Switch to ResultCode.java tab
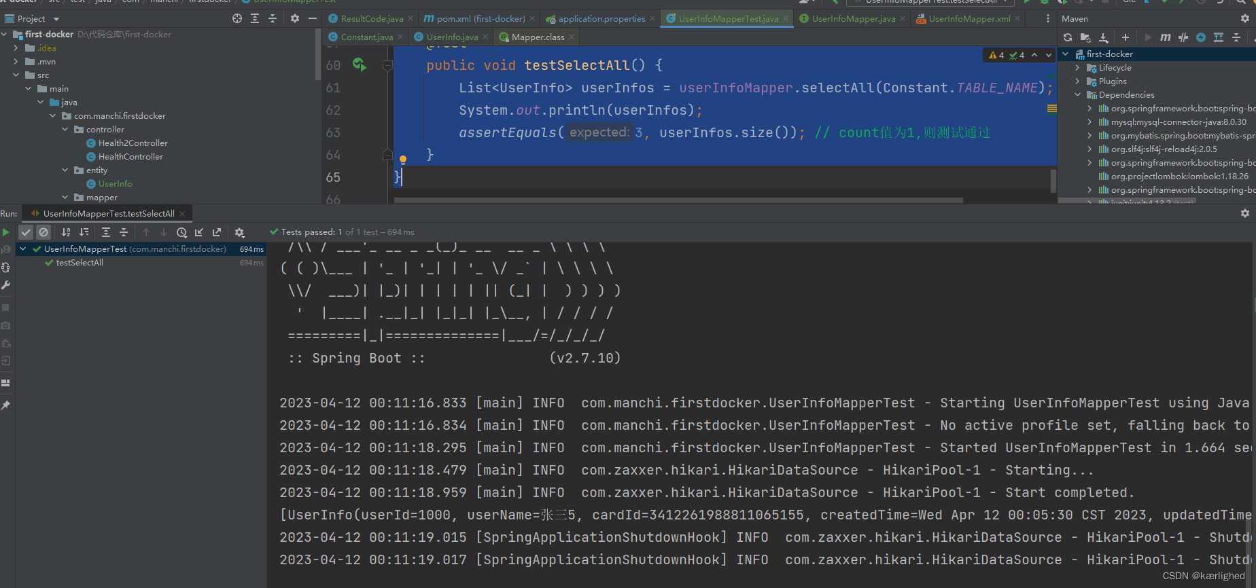Screen dimensions: 1256x588 (x=371, y=18)
